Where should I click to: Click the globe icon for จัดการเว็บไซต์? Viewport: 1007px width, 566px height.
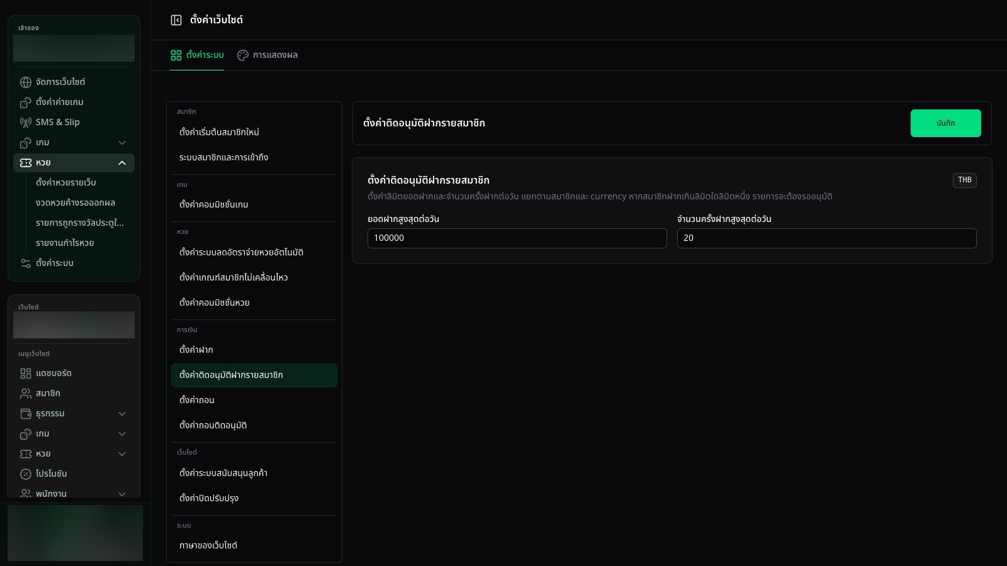pyautogui.click(x=26, y=82)
